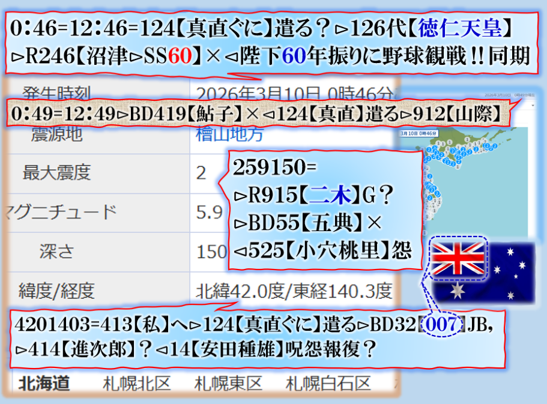Click the 北緯42.0度/東経140.3度 coordinates value

[x=294, y=291]
